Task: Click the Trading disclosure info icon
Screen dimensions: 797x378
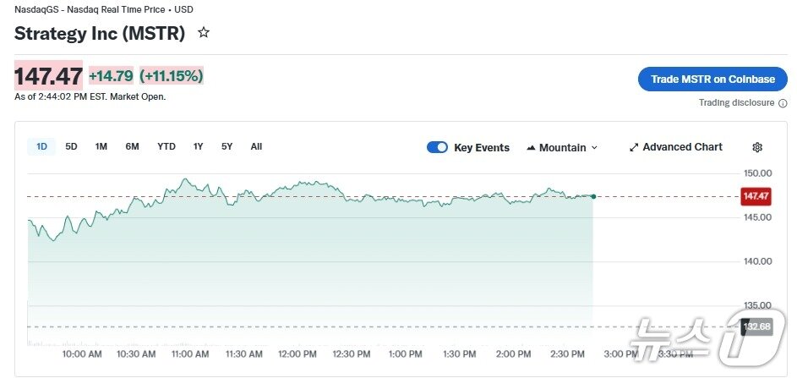Action: pos(783,103)
